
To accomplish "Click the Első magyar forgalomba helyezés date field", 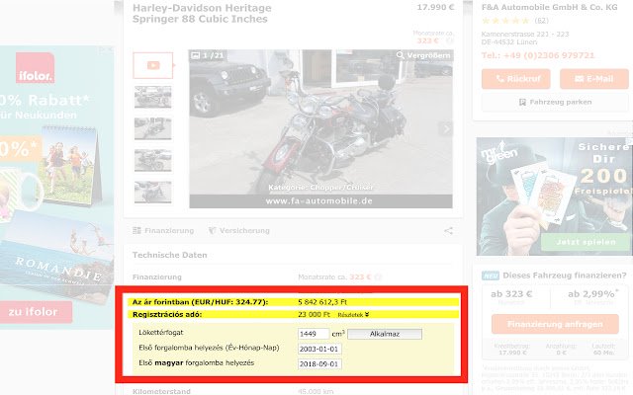I will 319,364.
